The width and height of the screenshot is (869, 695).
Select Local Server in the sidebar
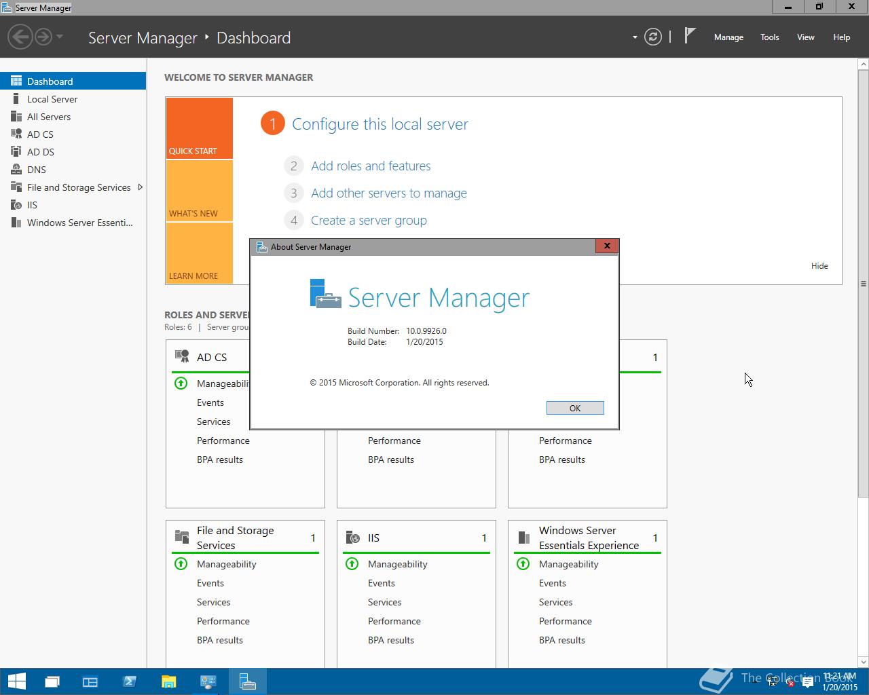pos(73,98)
